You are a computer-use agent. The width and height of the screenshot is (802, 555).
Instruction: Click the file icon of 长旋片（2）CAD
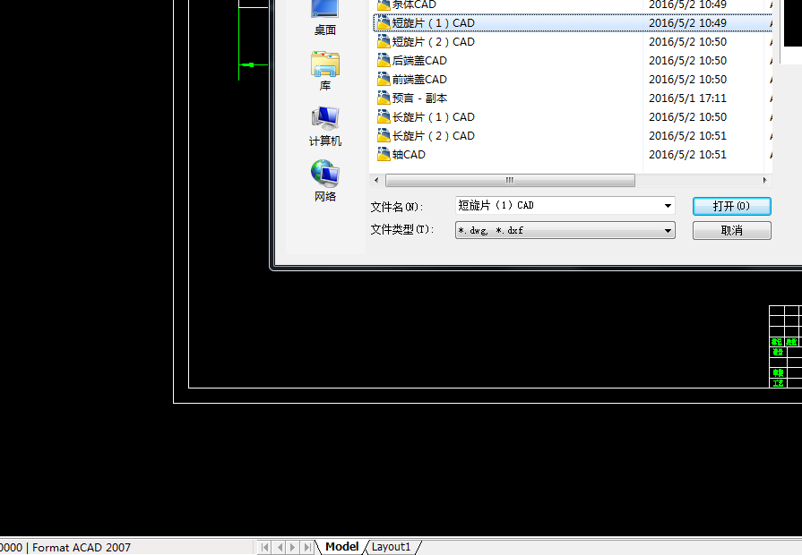point(384,136)
